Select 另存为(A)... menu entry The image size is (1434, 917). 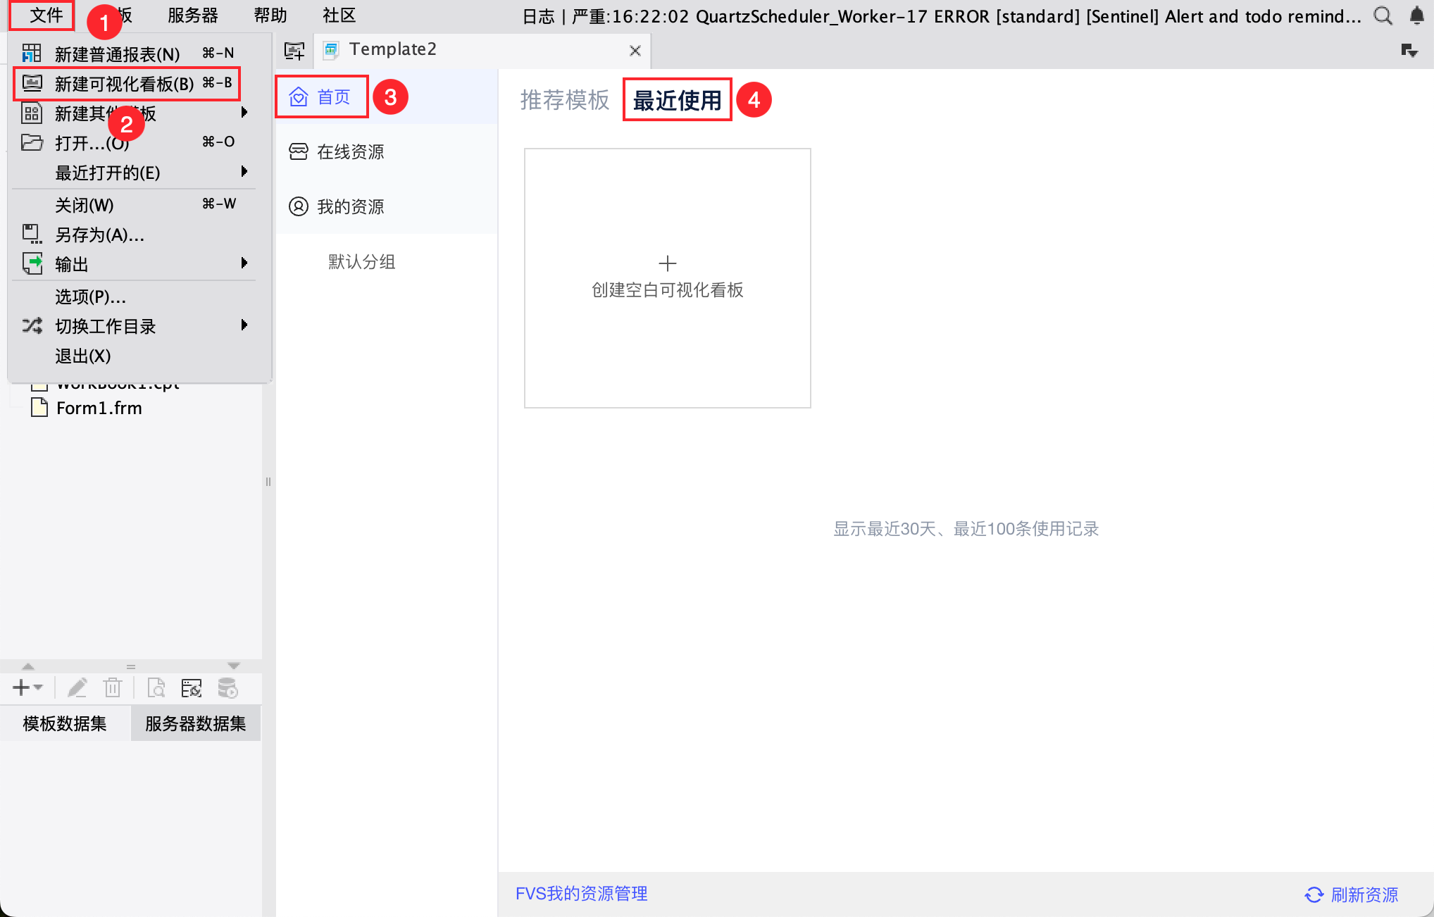click(x=99, y=235)
